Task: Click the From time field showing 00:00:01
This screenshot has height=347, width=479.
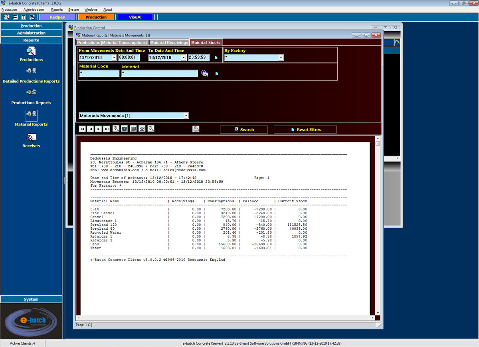Action: [129, 57]
